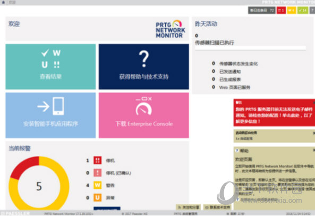Open the pink 下载 Enterprise Console tile

(x=144, y=115)
